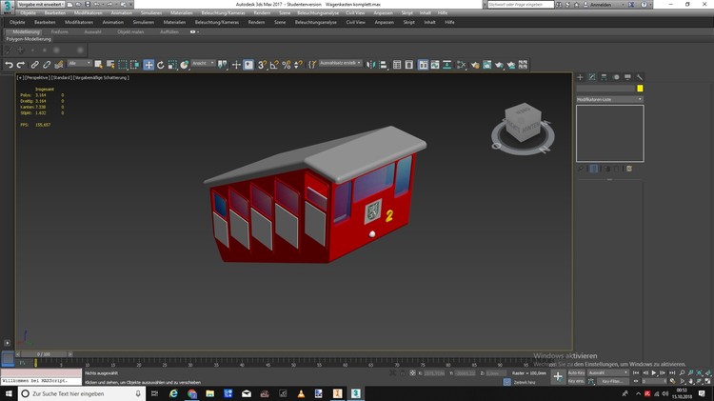Switch to the Freiform ribbon tab

(x=60, y=31)
